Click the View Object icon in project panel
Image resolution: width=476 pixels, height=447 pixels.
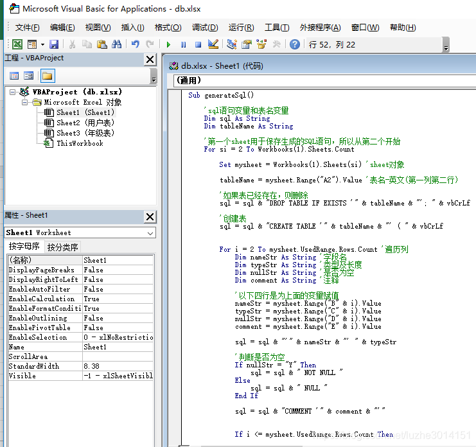28,76
